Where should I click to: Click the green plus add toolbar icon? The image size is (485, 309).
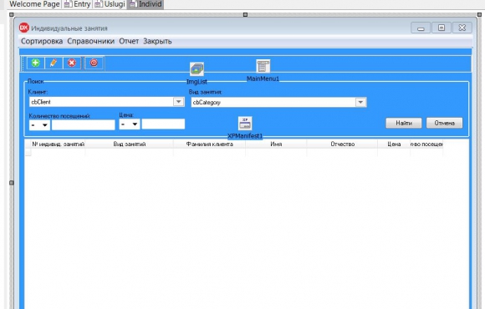coord(36,63)
